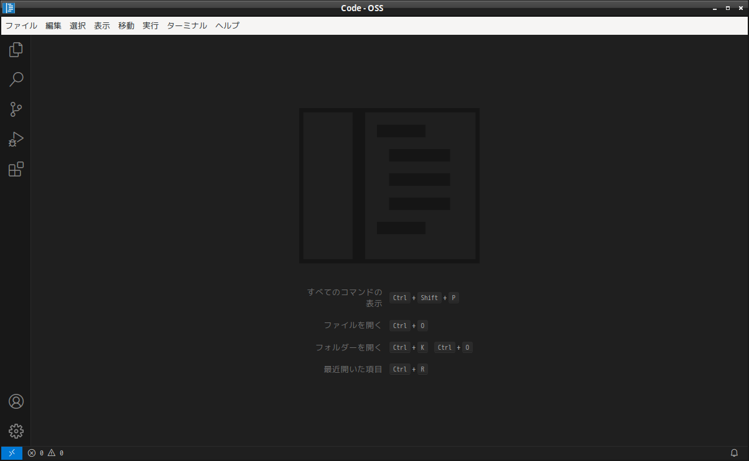Click the フォルダーを開く shortcut link

[348, 347]
